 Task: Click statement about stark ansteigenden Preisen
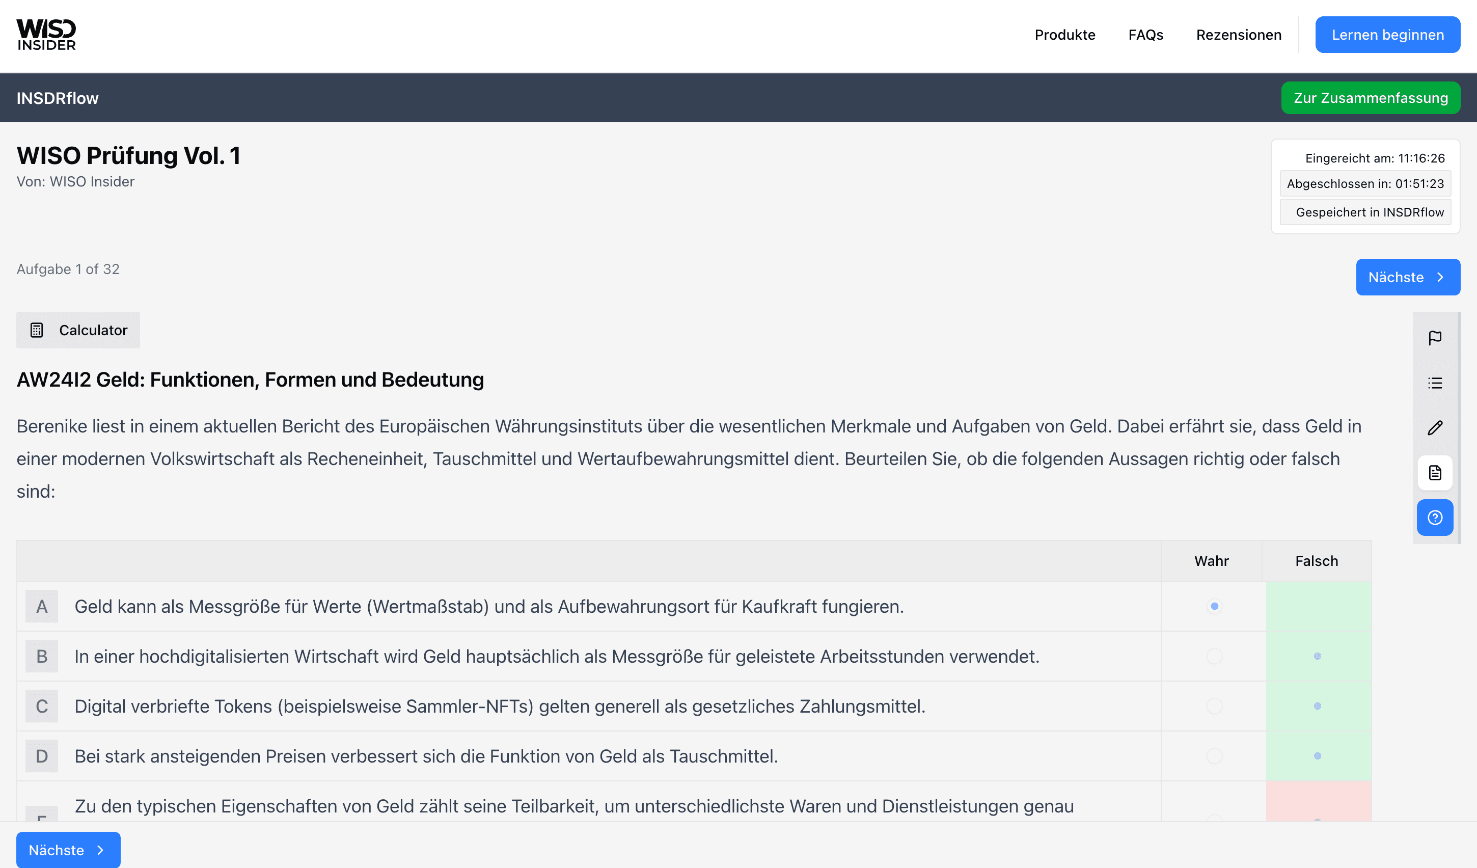pyautogui.click(x=426, y=755)
